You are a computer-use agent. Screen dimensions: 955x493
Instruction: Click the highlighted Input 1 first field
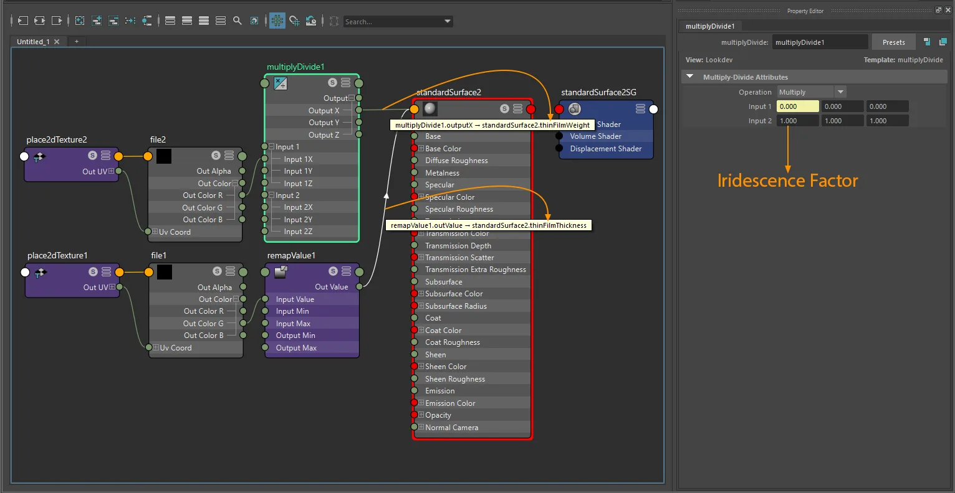click(798, 106)
